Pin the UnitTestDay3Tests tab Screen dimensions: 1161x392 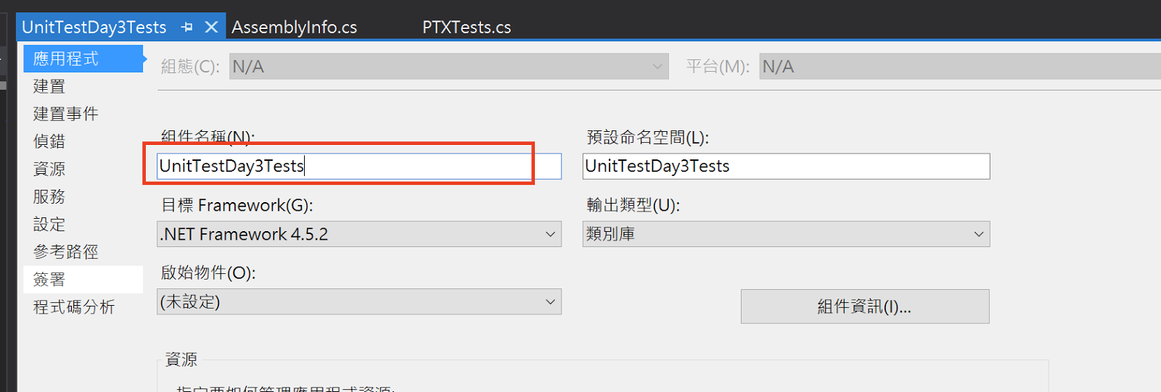pyautogui.click(x=187, y=28)
